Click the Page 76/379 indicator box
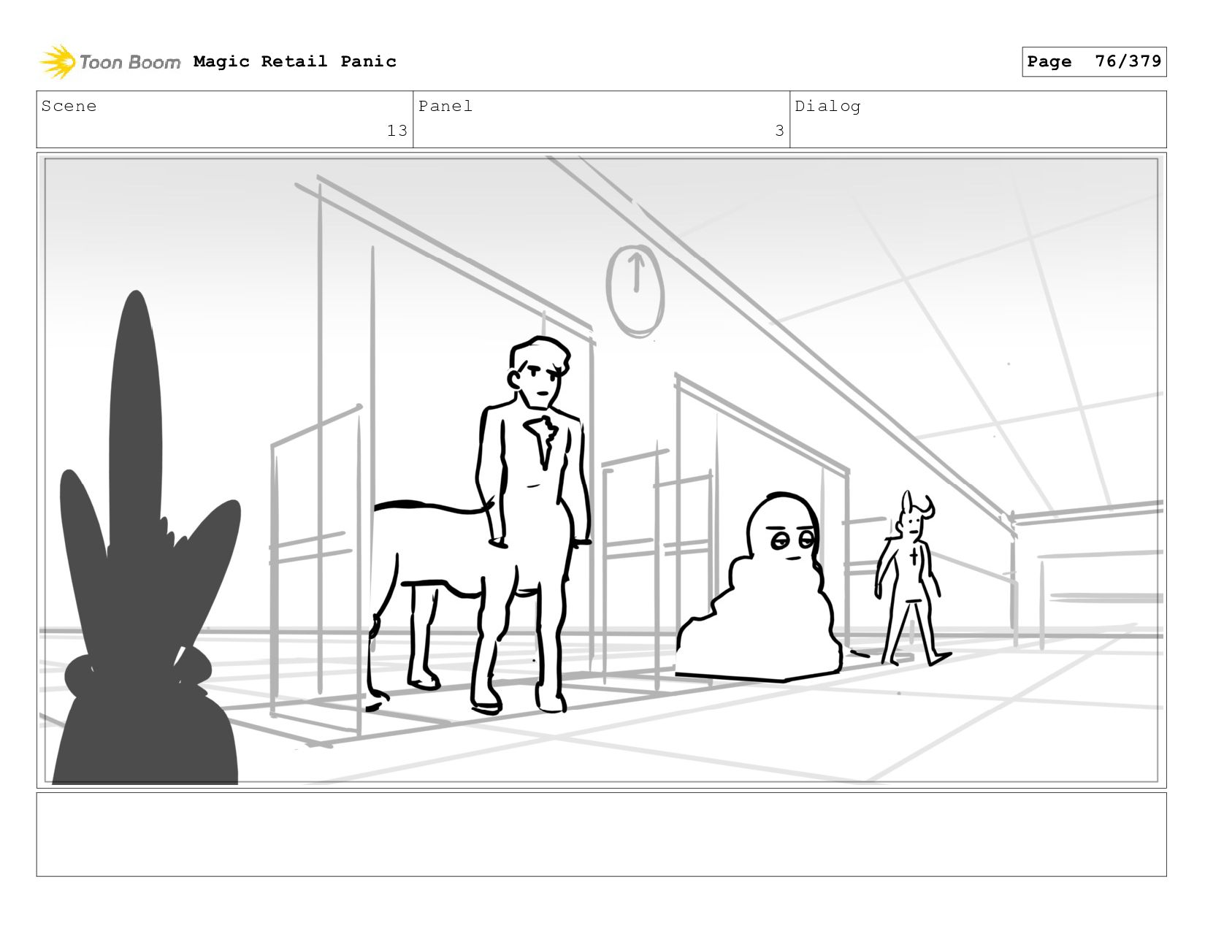1205x931 pixels. 1094,61
